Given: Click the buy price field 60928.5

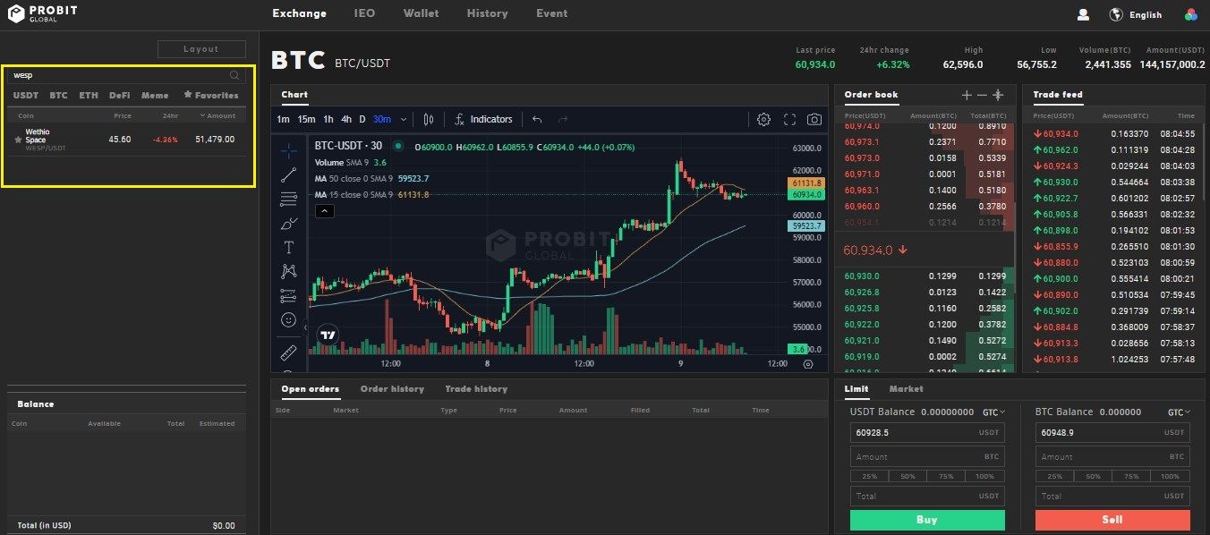Looking at the screenshot, I should point(927,433).
